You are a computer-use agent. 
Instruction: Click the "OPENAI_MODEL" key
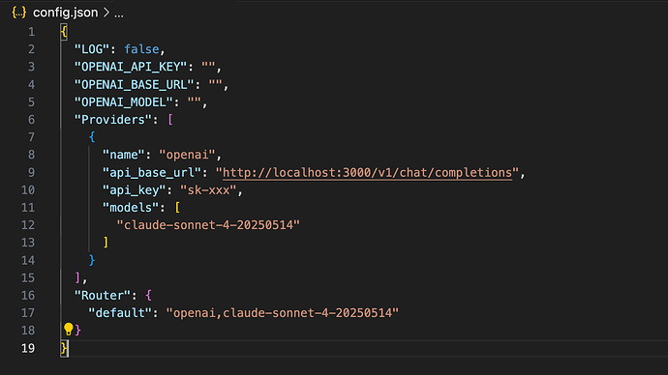[124, 102]
